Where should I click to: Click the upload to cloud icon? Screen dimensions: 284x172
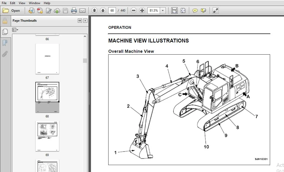[x=57, y=11]
